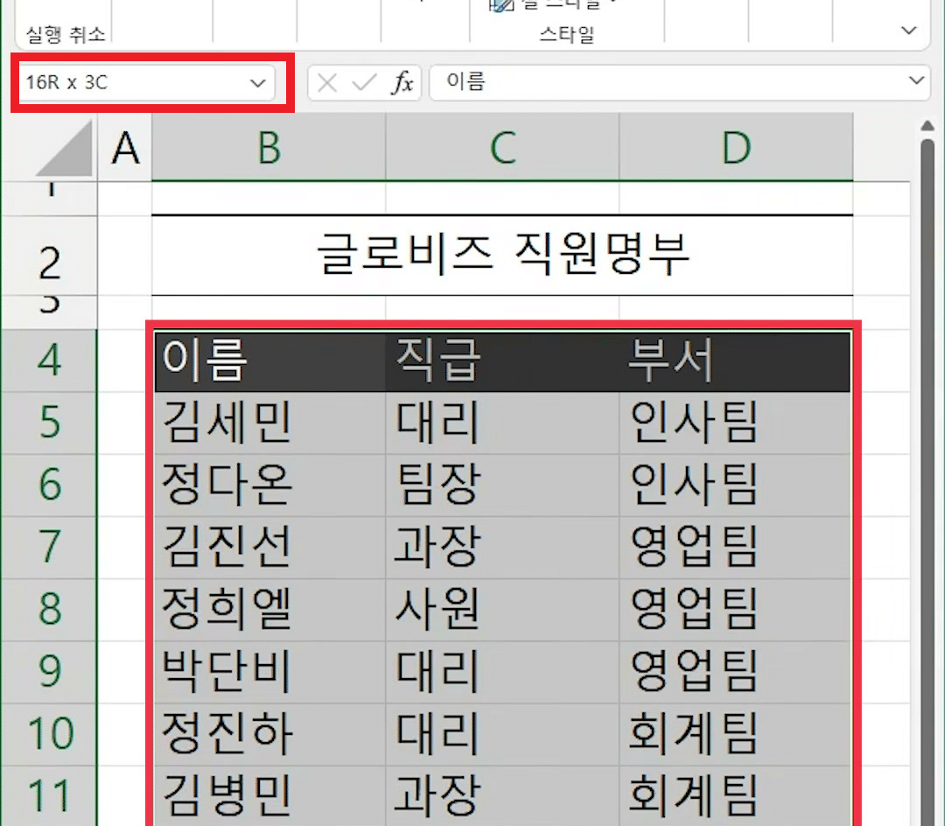Click 대리 in the 김세민 row
The width and height of the screenshot is (945, 826).
pos(502,423)
